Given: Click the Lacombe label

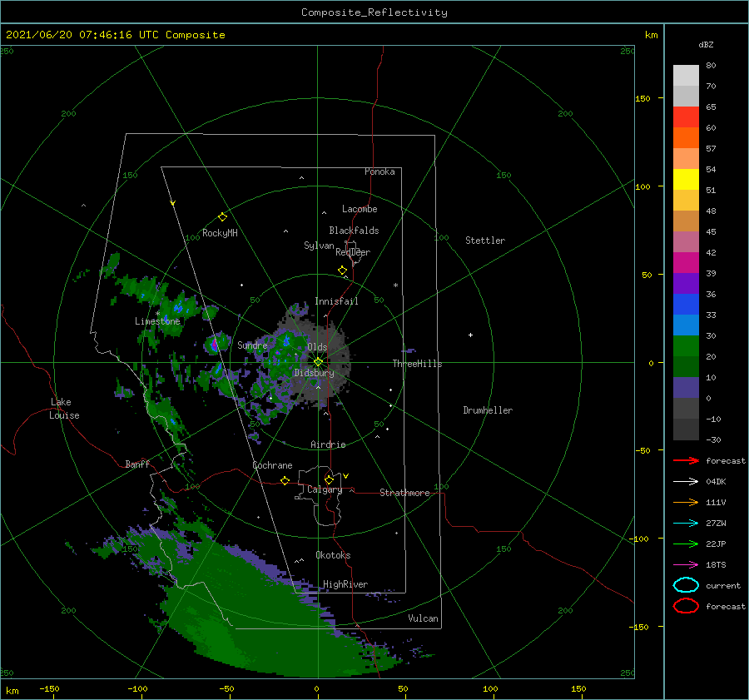Looking at the screenshot, I should pos(360,209).
